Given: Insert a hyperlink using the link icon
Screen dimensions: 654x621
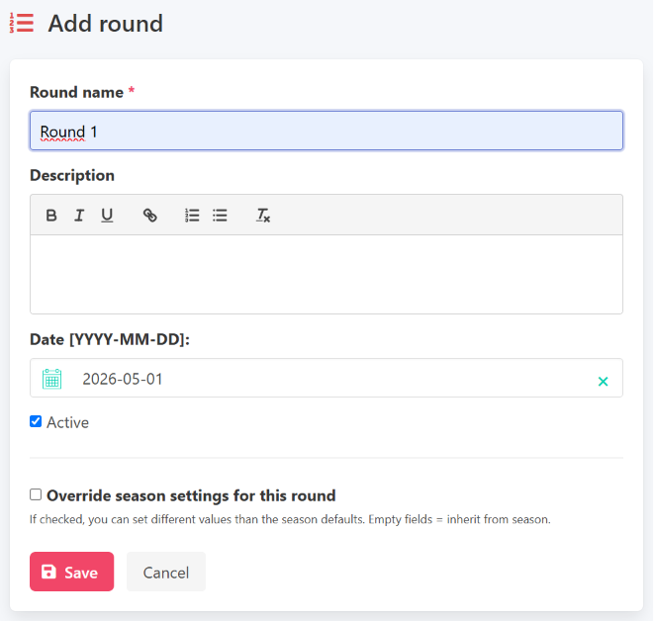Looking at the screenshot, I should coord(150,216).
